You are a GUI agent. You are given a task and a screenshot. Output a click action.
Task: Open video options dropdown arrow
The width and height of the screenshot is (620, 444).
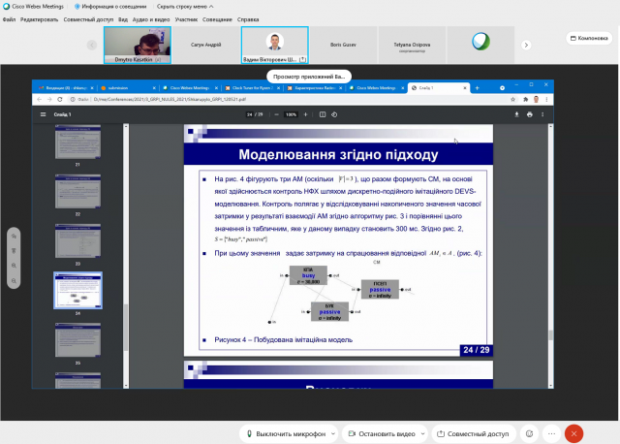tap(422, 433)
